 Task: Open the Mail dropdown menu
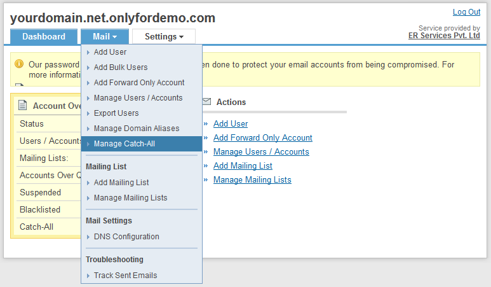(x=104, y=37)
